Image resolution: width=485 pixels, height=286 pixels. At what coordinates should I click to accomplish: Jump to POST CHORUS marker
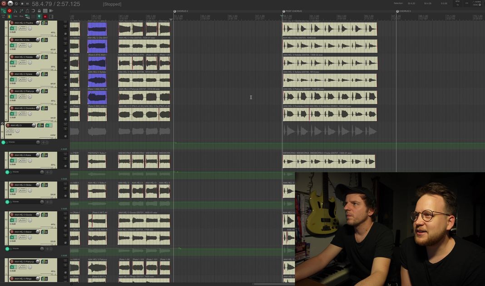[284, 11]
